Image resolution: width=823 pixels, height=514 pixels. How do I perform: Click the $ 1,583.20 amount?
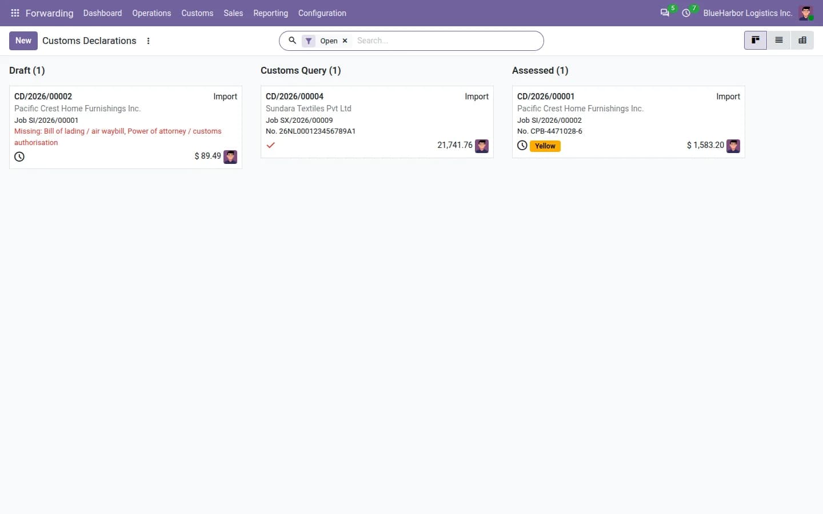click(705, 146)
